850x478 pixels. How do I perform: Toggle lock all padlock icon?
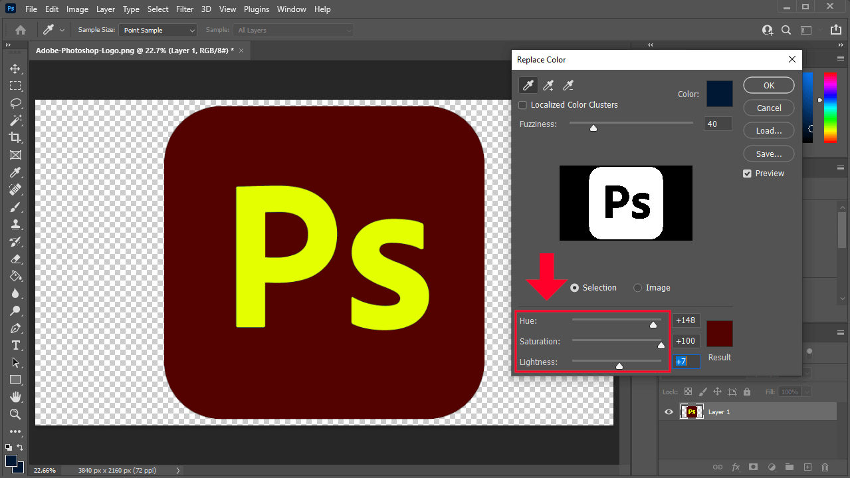tap(747, 392)
